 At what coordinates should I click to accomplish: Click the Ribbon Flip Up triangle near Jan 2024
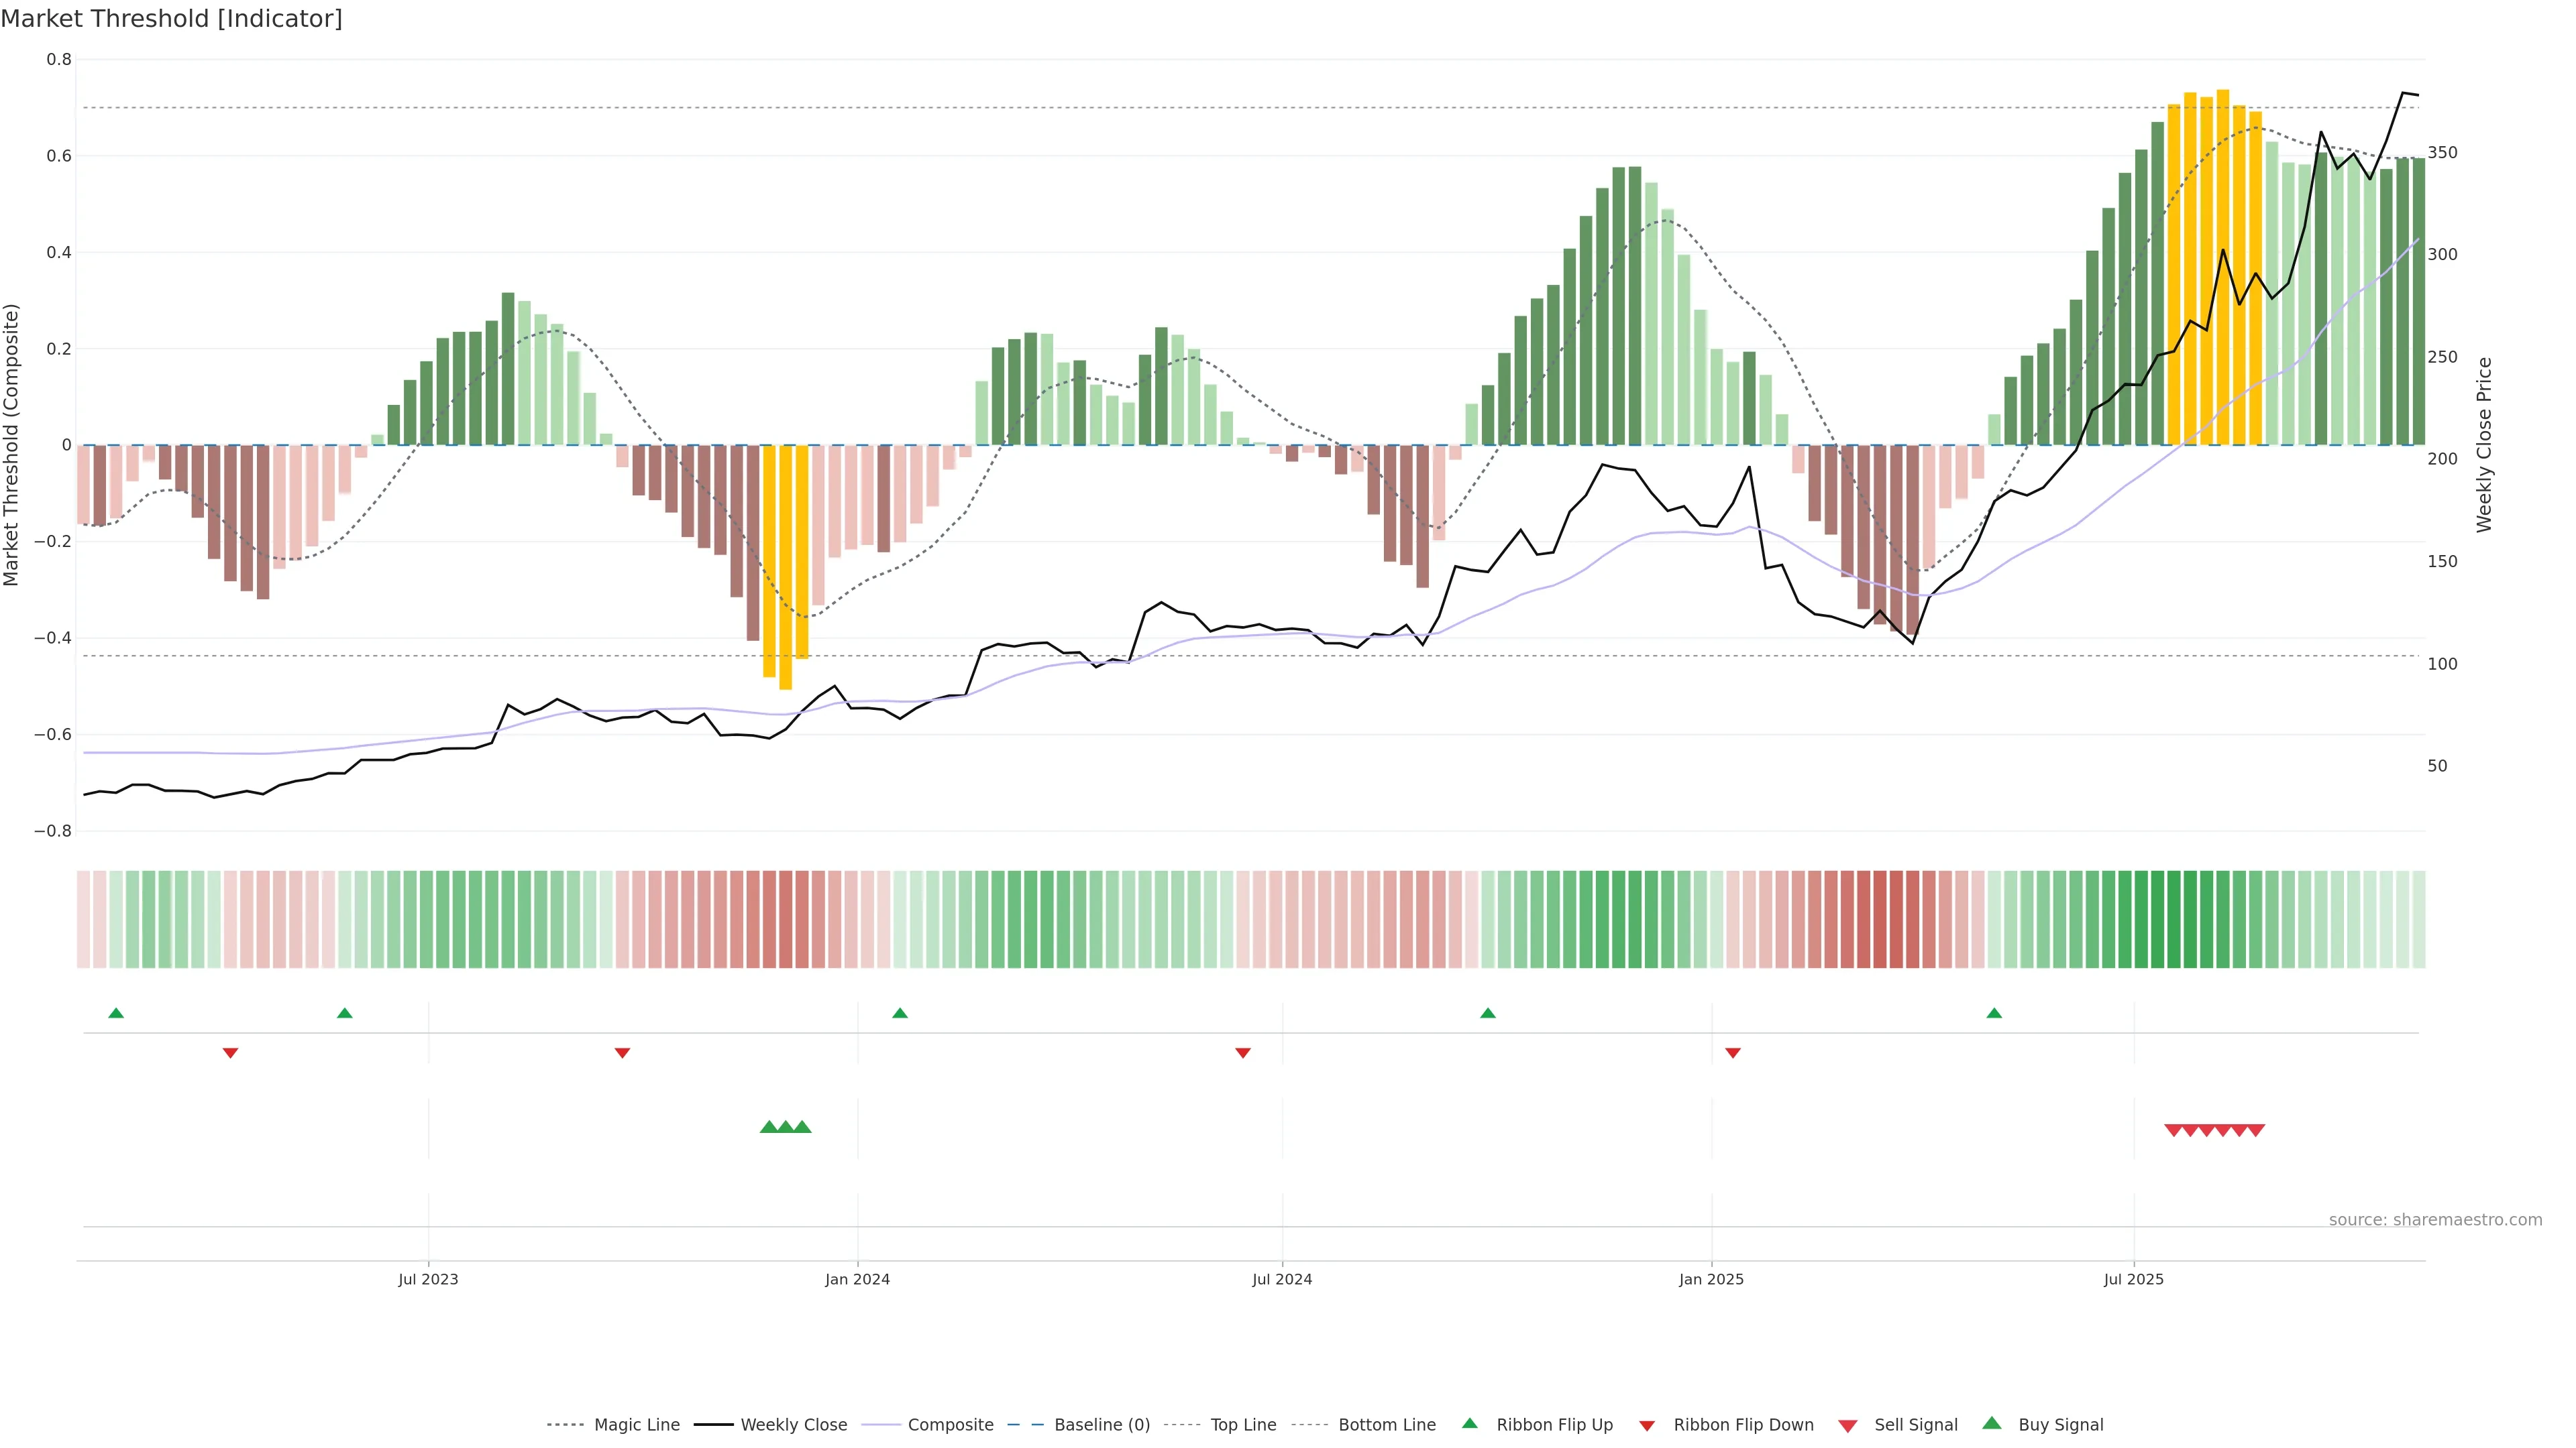(900, 1014)
